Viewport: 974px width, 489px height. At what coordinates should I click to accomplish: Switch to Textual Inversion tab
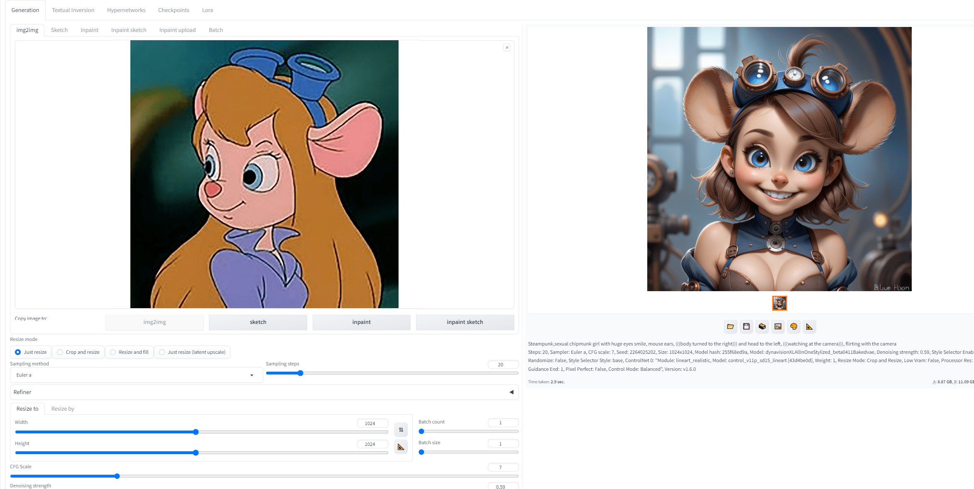click(x=73, y=10)
